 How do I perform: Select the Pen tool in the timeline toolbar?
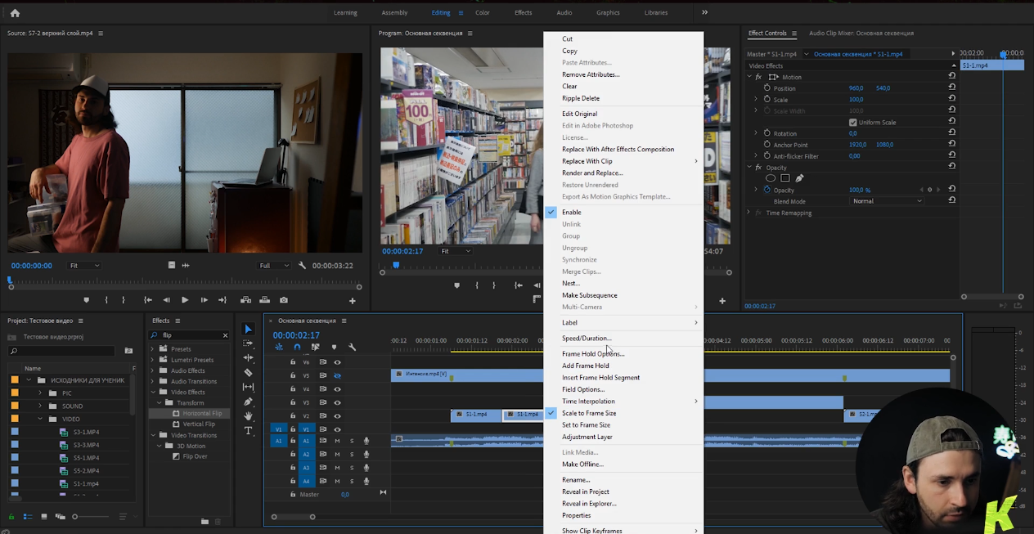click(x=249, y=402)
